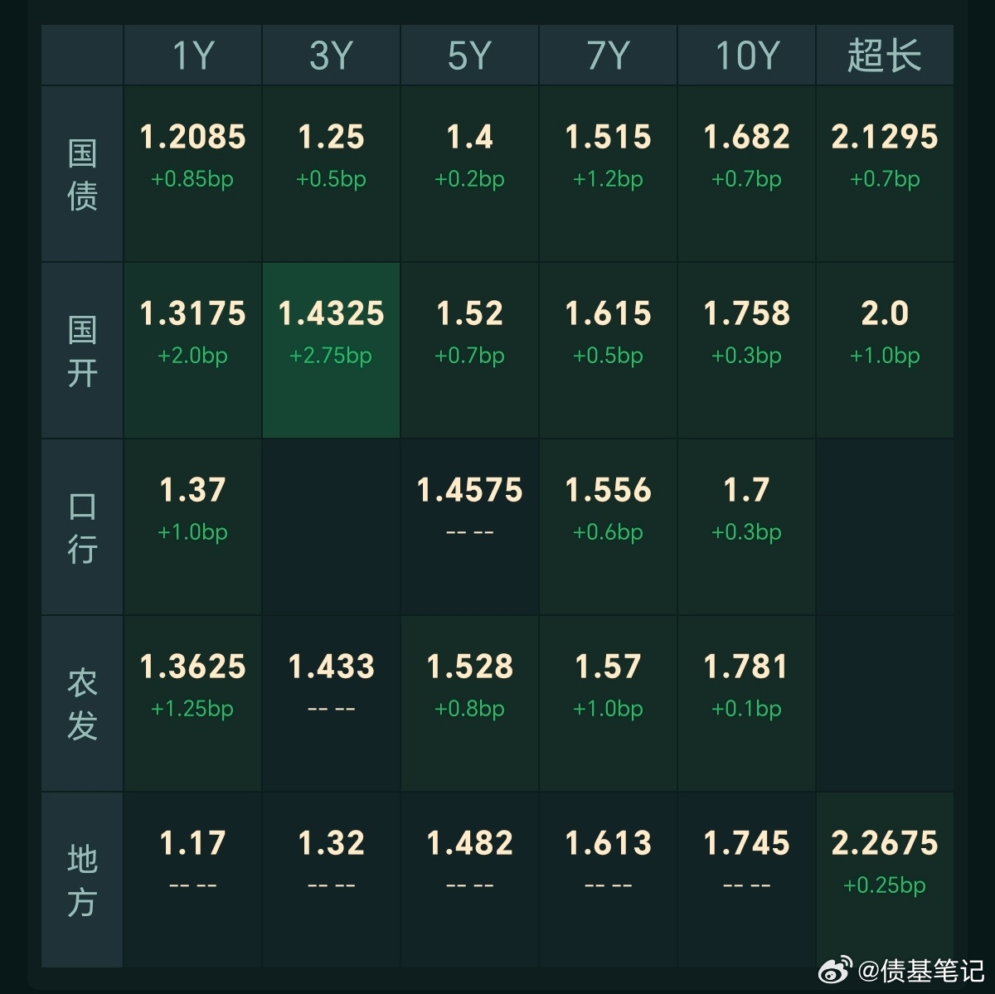The image size is (995, 994).
Task: Select the 1Y column header
Action: click(192, 55)
